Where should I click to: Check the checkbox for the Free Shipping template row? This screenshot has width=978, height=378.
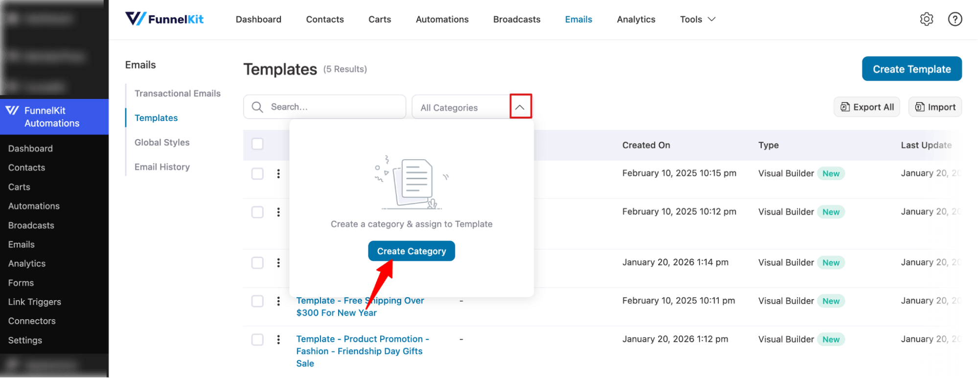pyautogui.click(x=257, y=301)
